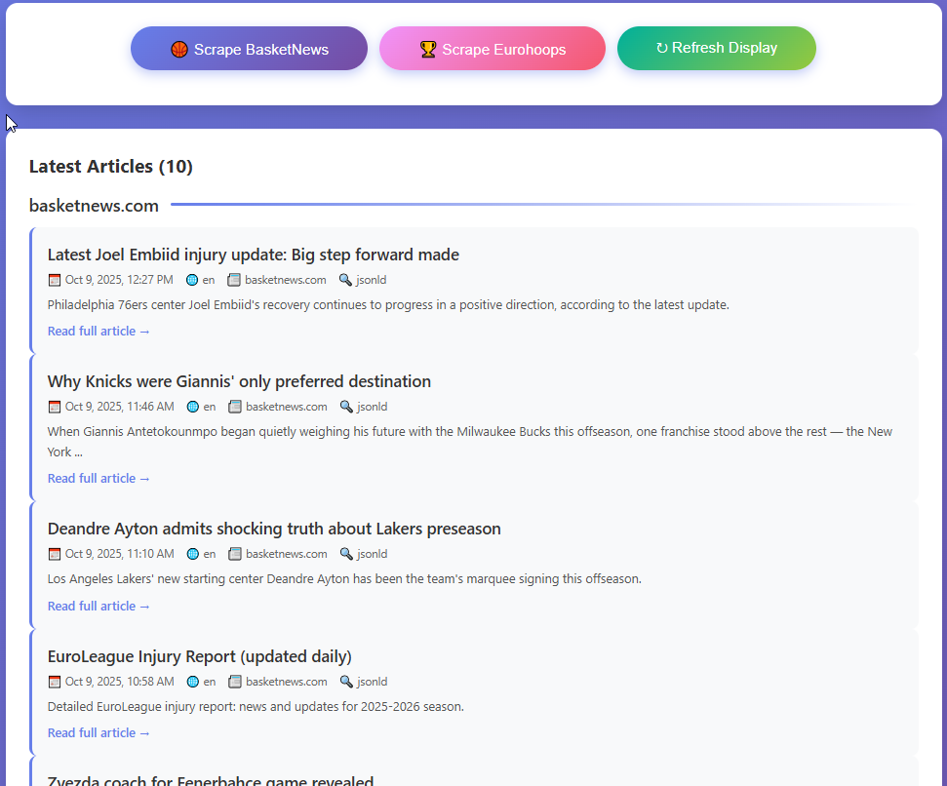Viewport: 947px width, 786px height.
Task: Click the globe icon in the Knicks article row
Action: 193,407
